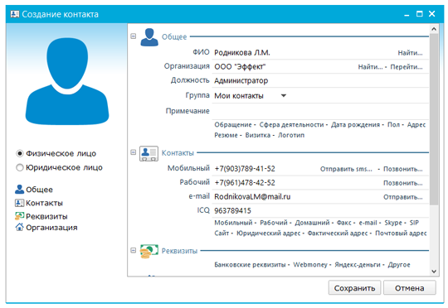448x308 pixels.
Task: Click the blue person icon beside Общее header
Action: 149,37
